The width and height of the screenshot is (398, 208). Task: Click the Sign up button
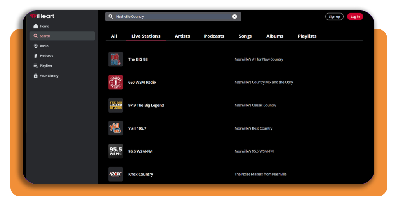click(x=334, y=16)
